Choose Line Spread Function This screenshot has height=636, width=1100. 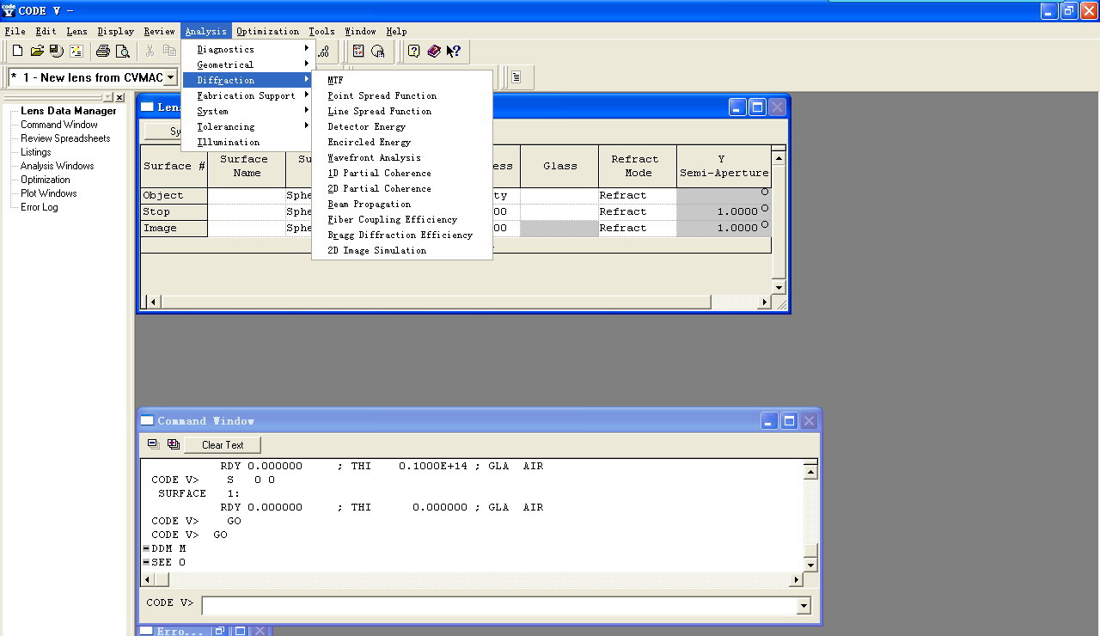(401, 111)
